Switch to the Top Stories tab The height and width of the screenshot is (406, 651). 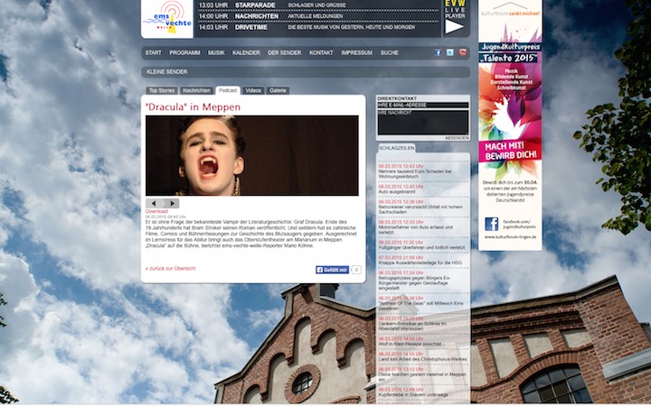(x=162, y=90)
